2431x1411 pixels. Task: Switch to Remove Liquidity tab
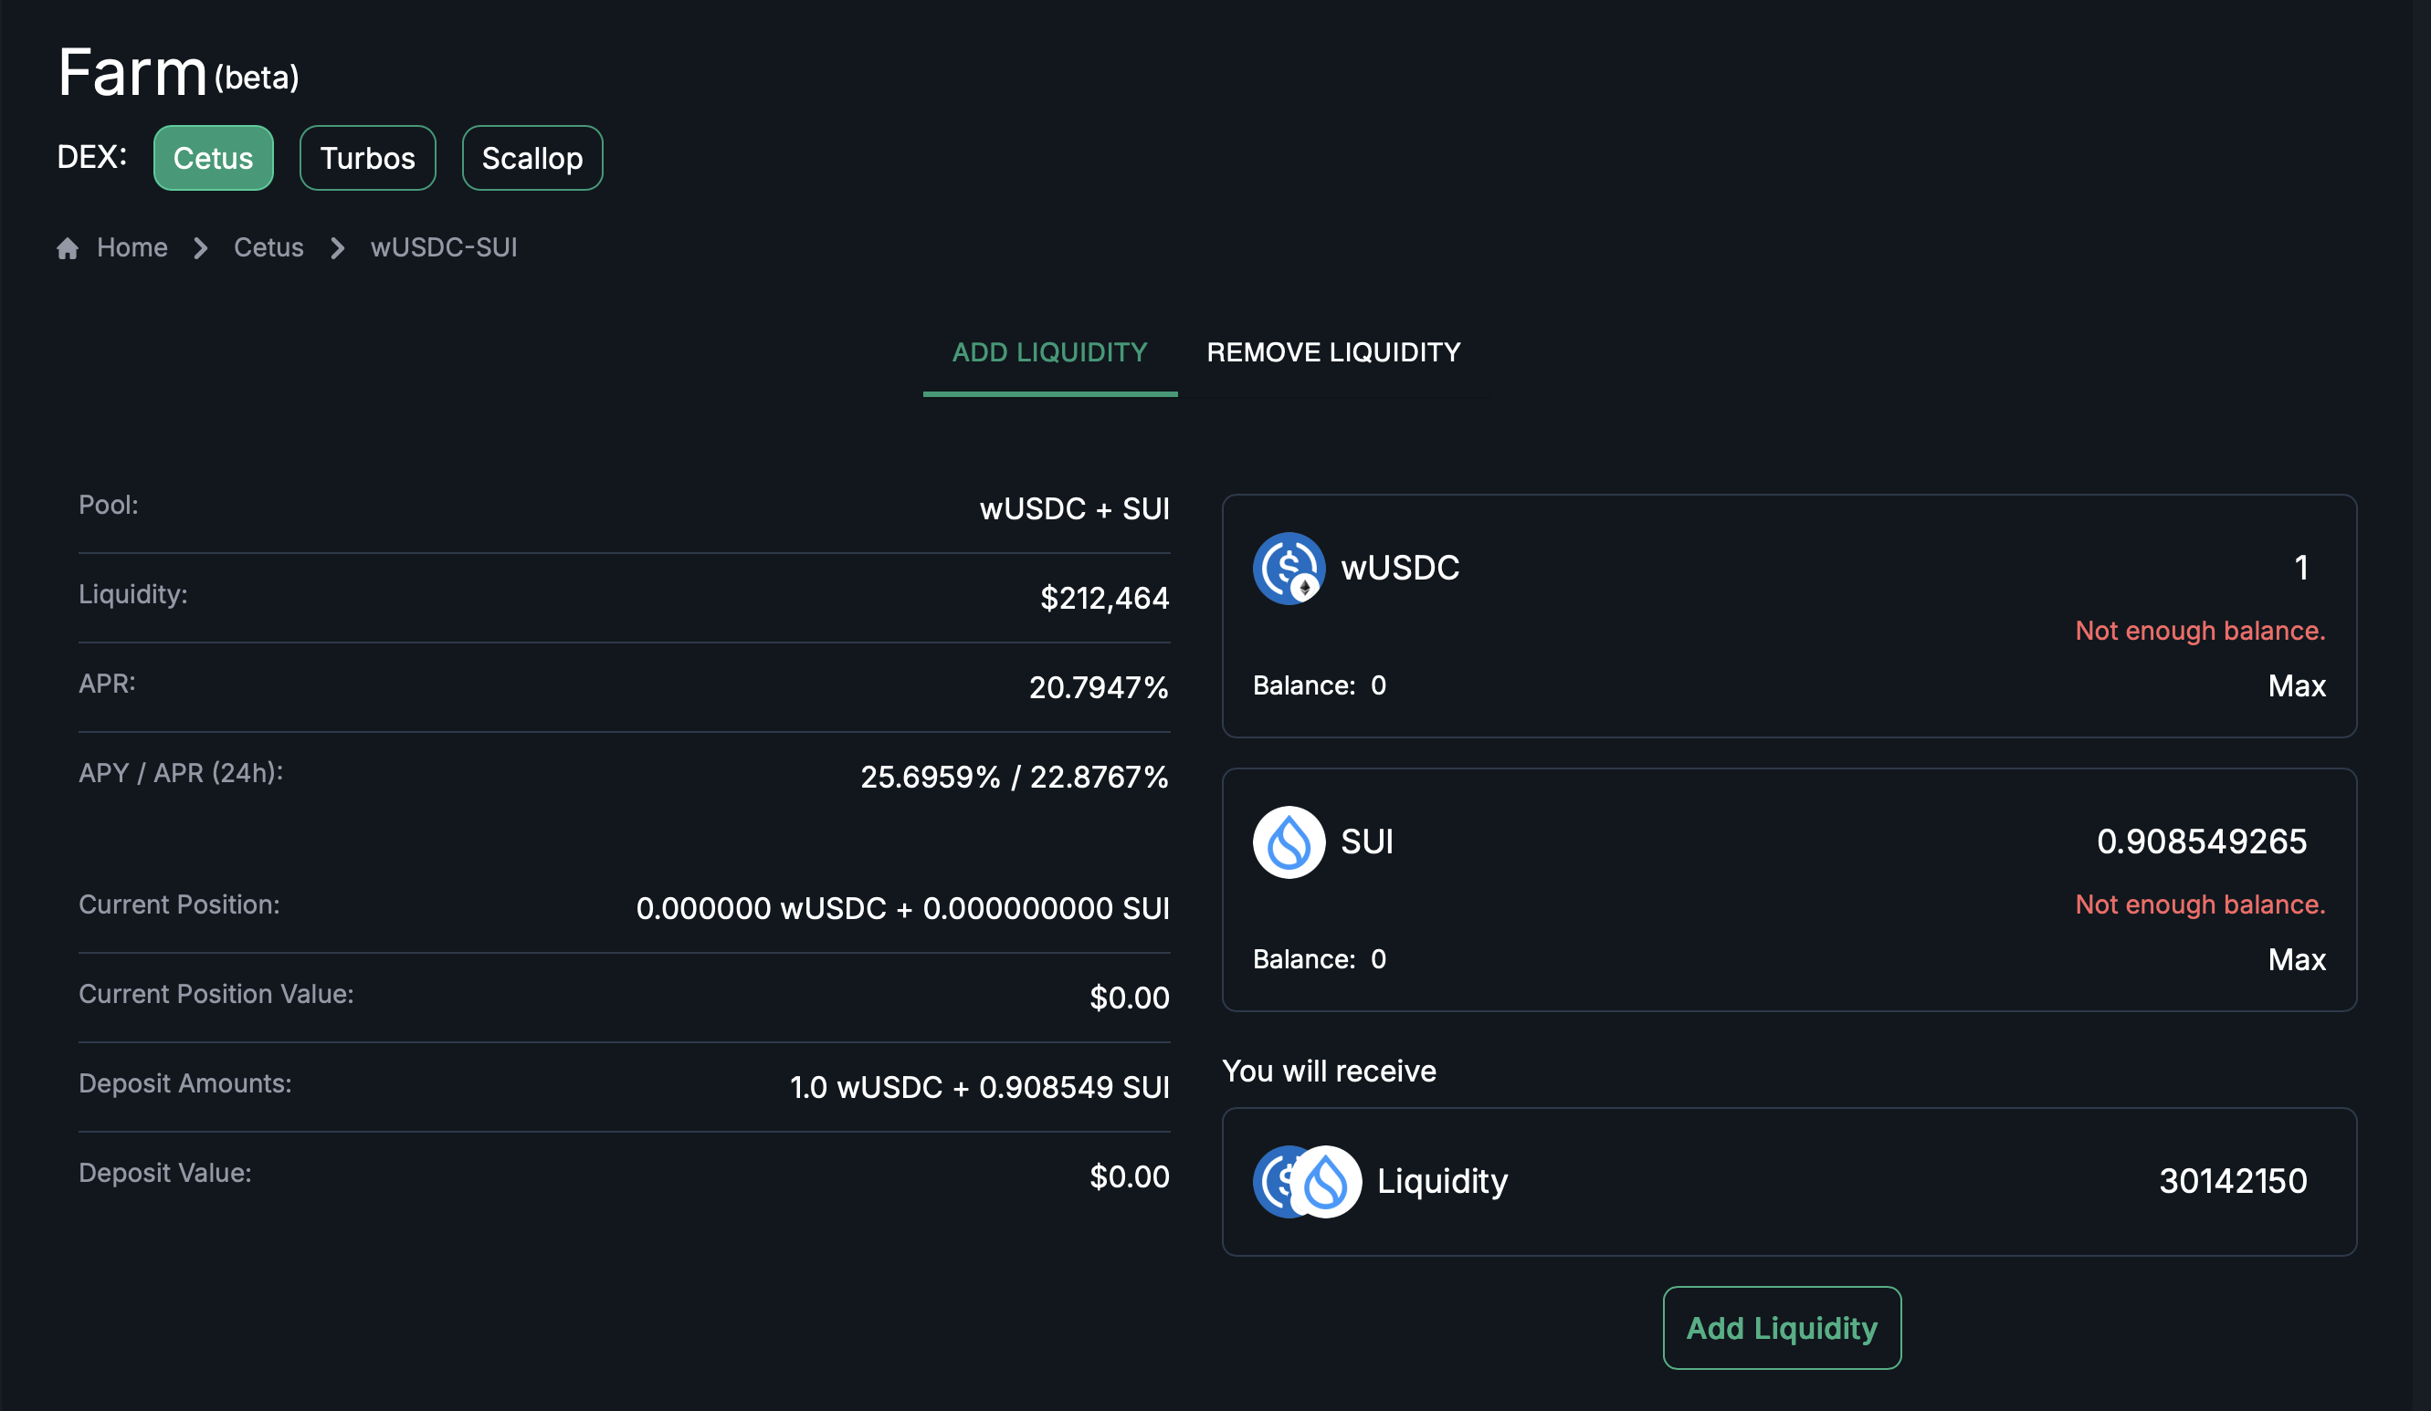(1333, 352)
